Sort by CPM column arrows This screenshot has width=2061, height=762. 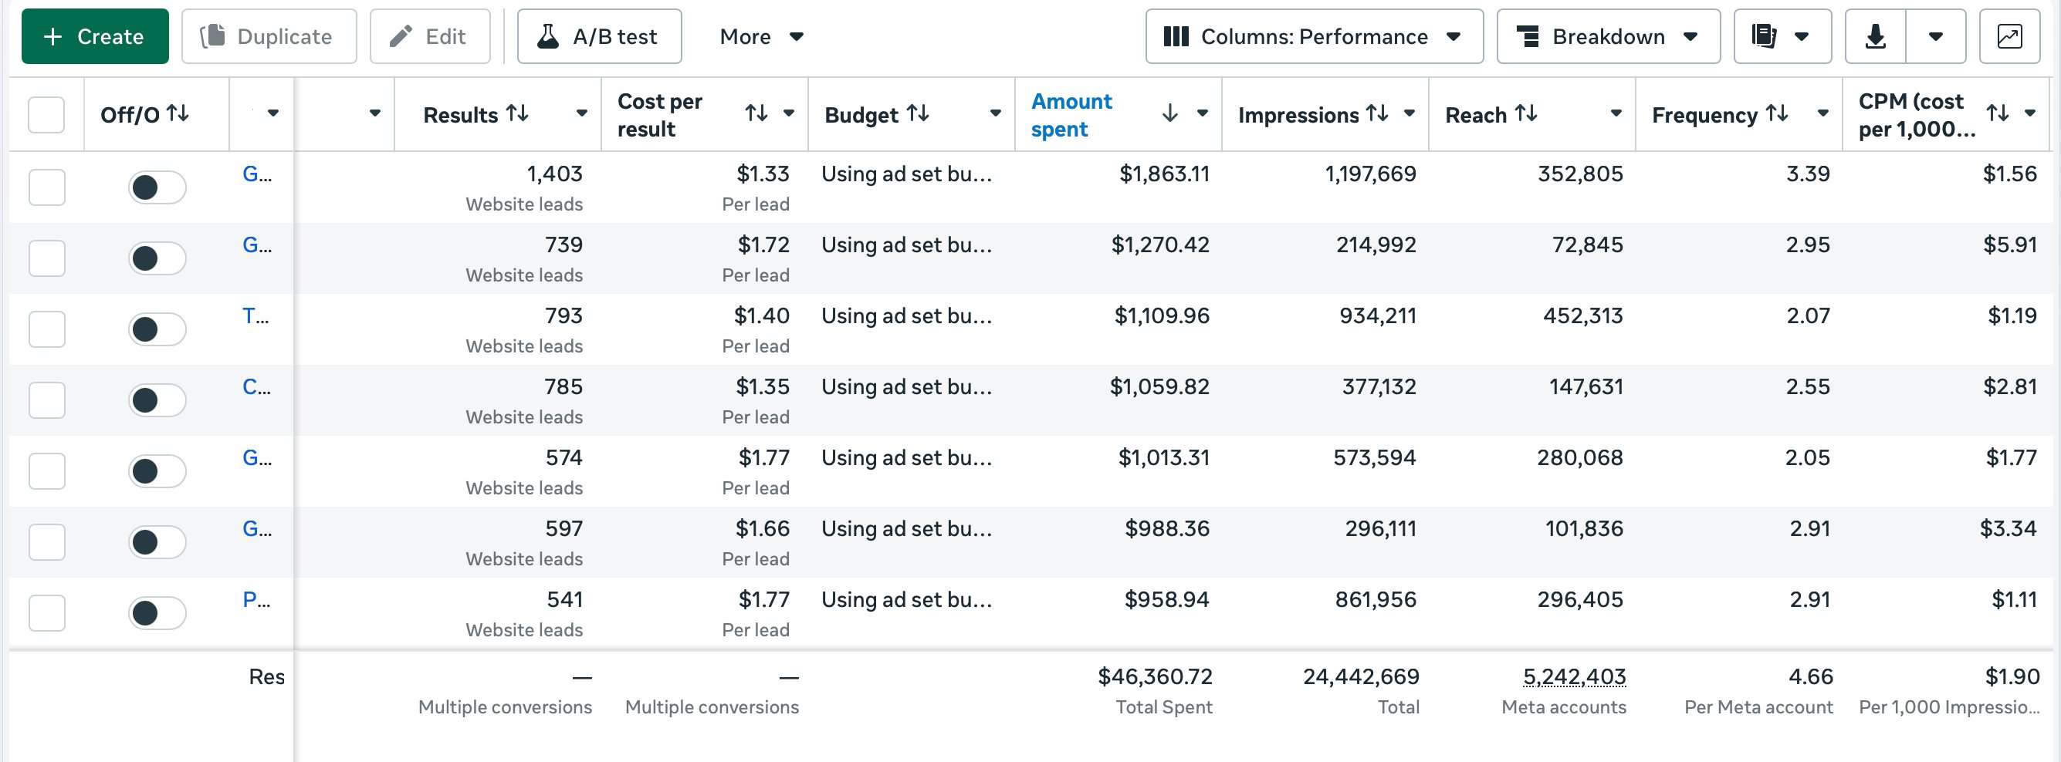click(x=1997, y=113)
